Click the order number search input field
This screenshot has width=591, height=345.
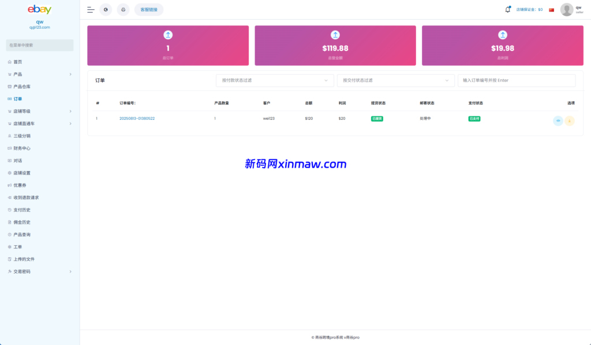point(517,81)
